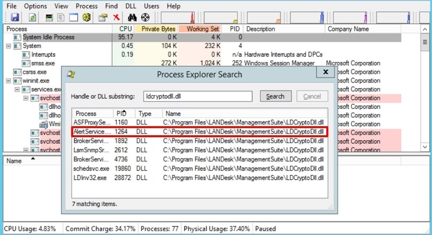Click the Handle or DLL substring field
The height and width of the screenshot is (235, 432).
tap(198, 96)
